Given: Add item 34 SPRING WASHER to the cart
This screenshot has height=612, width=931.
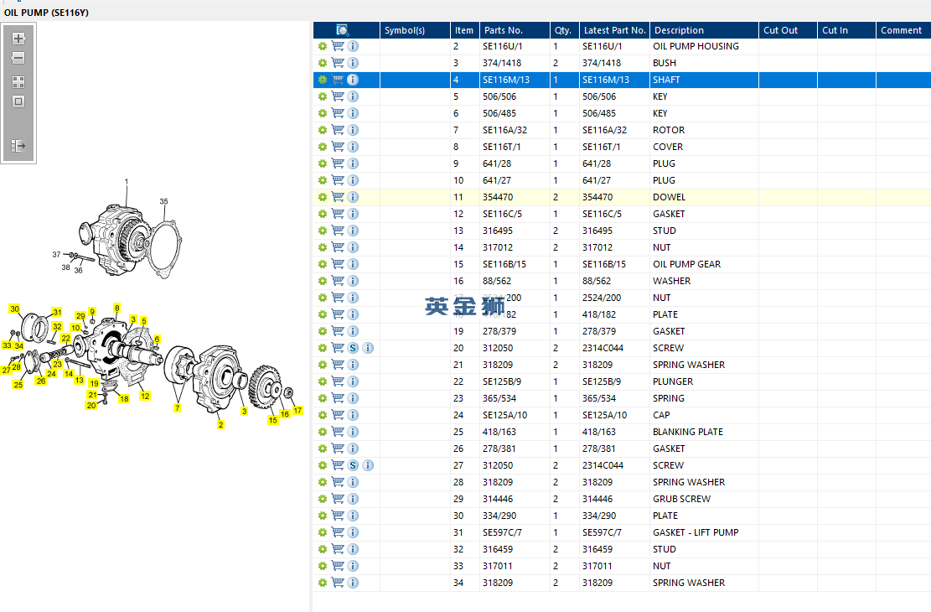Looking at the screenshot, I should [338, 583].
